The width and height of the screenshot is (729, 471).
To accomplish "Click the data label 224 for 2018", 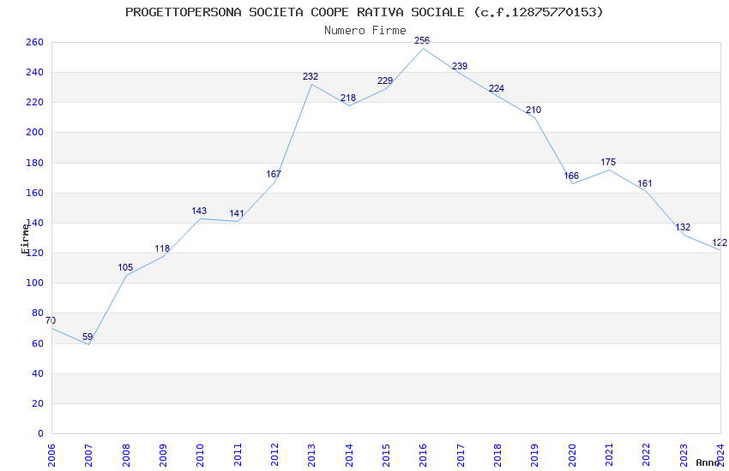I will (x=497, y=88).
